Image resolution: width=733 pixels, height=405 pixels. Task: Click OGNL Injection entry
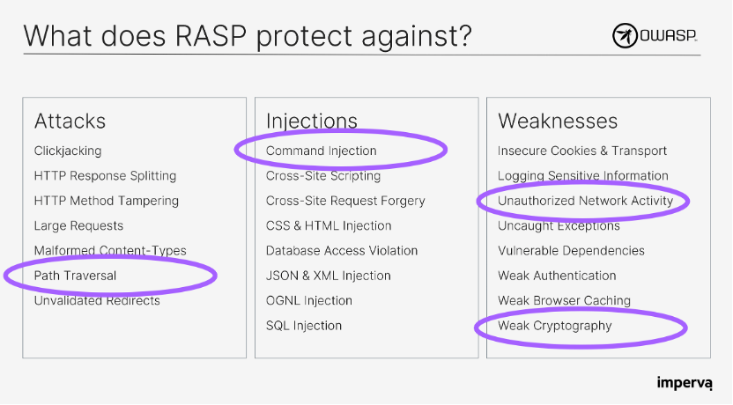(x=309, y=300)
